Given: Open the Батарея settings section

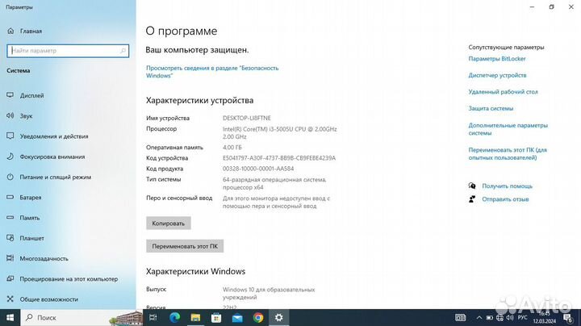Looking at the screenshot, I should (24, 198).
